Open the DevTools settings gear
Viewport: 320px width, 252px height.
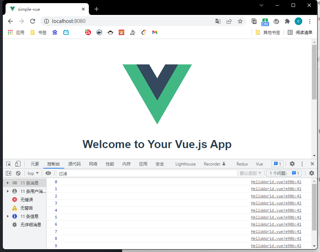pyautogui.click(x=292, y=164)
